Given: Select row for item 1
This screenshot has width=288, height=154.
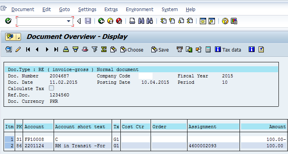Looking at the screenshot, I should point(10,139).
